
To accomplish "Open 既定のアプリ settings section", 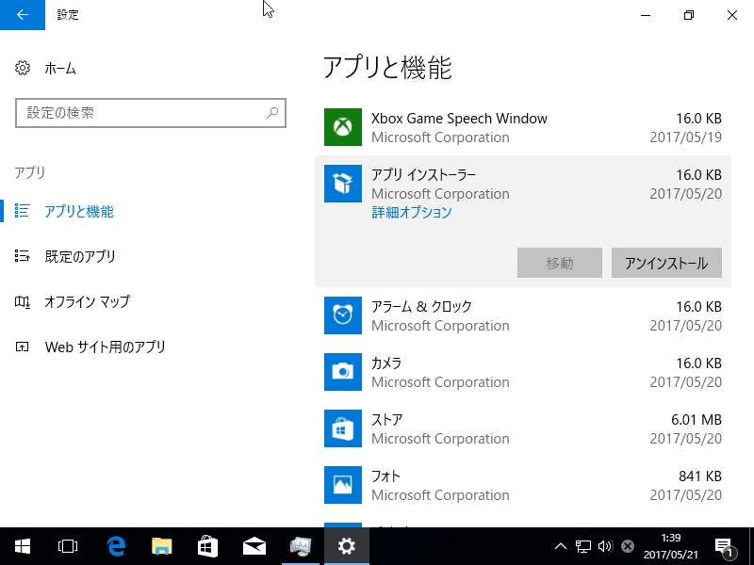I will 80,256.
